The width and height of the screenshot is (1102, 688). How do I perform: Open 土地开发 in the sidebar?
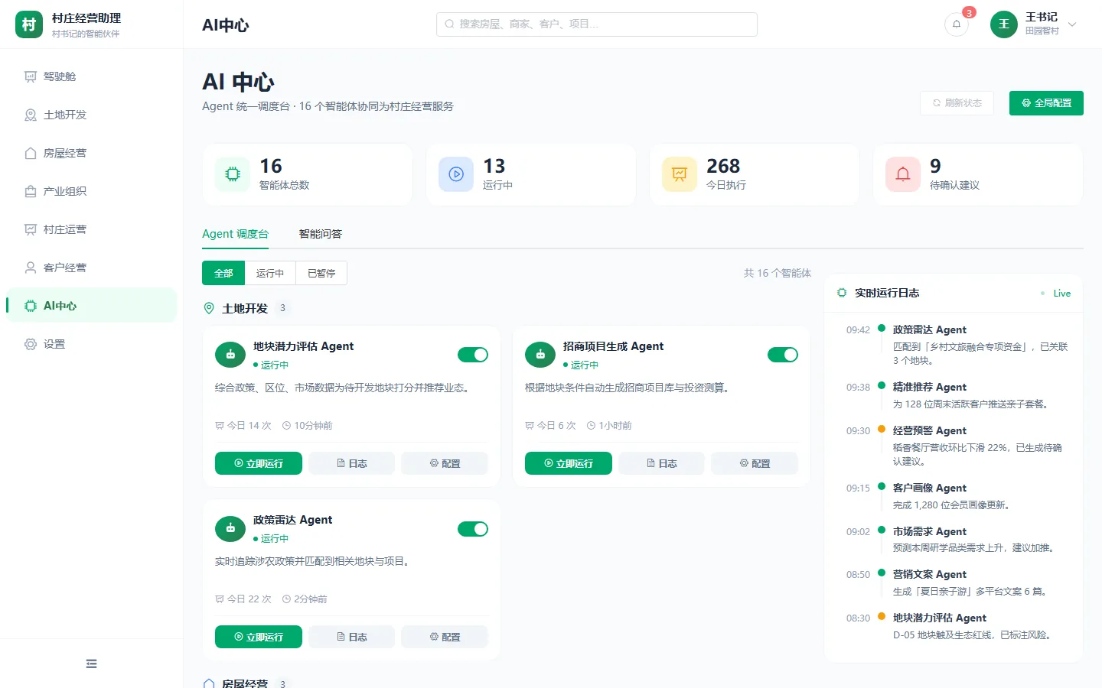[x=92, y=115]
